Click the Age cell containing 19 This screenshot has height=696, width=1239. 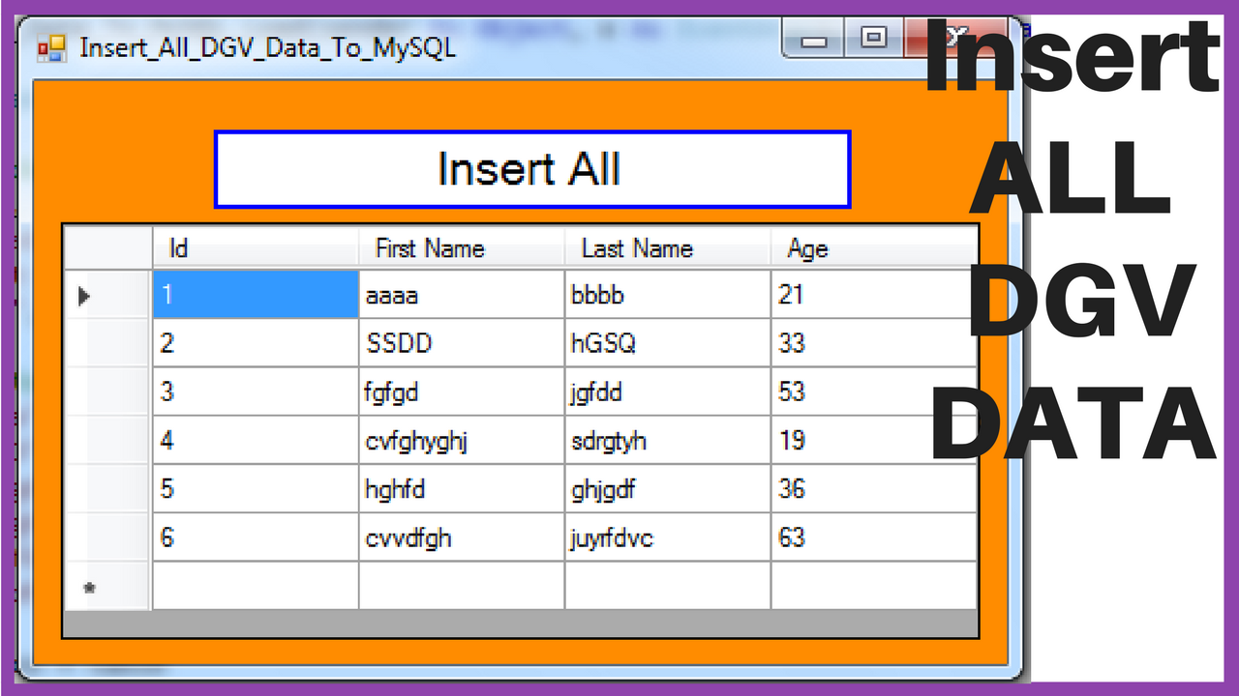tap(871, 440)
